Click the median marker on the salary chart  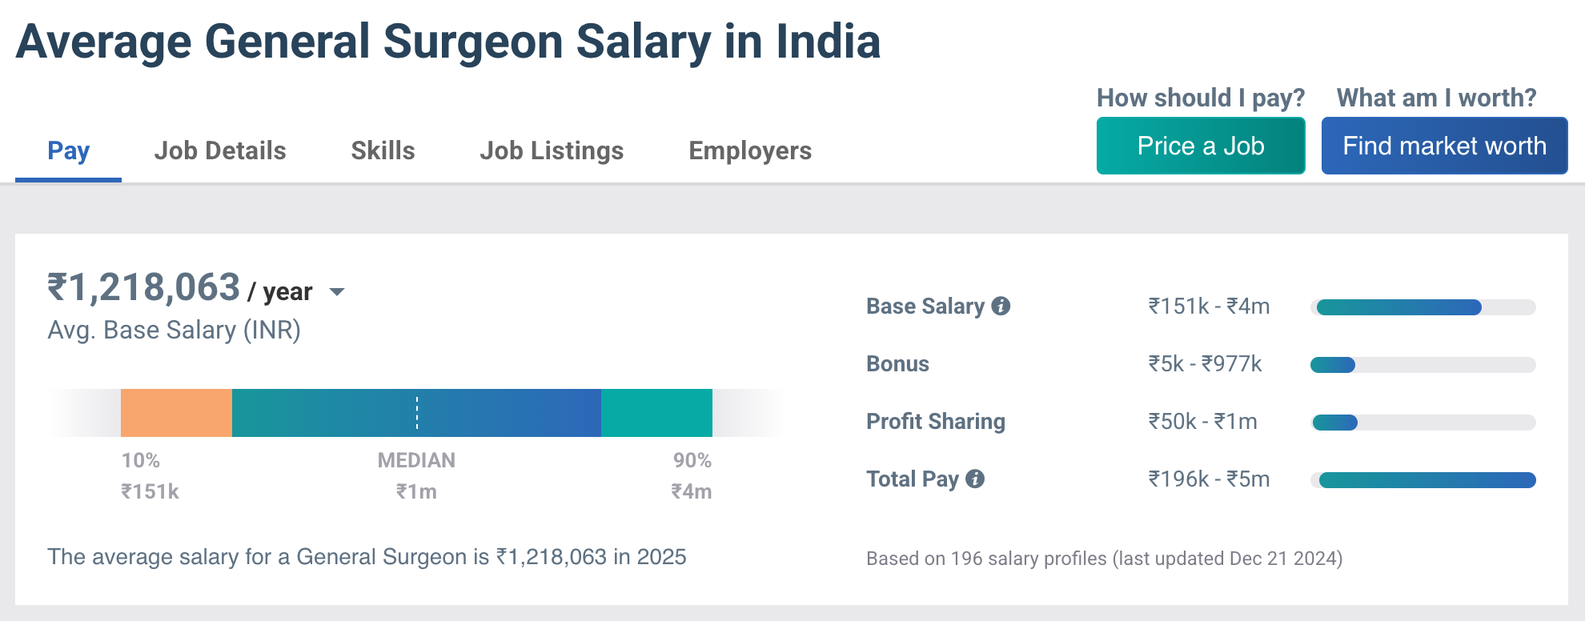pyautogui.click(x=416, y=411)
